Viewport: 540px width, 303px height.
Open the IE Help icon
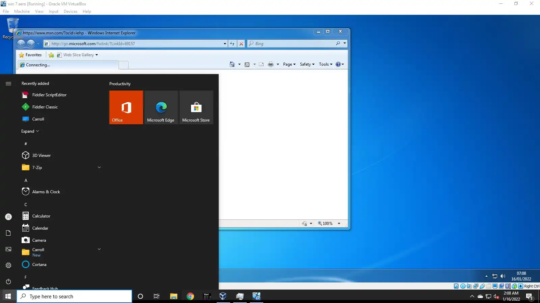338,64
